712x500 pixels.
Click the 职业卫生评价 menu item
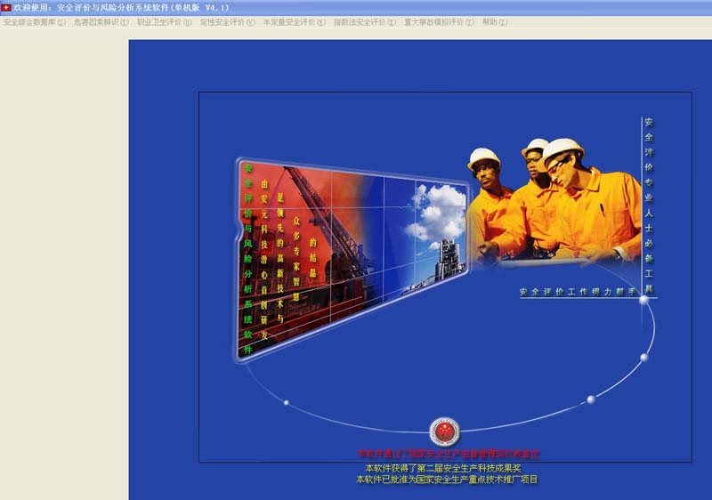tap(165, 21)
